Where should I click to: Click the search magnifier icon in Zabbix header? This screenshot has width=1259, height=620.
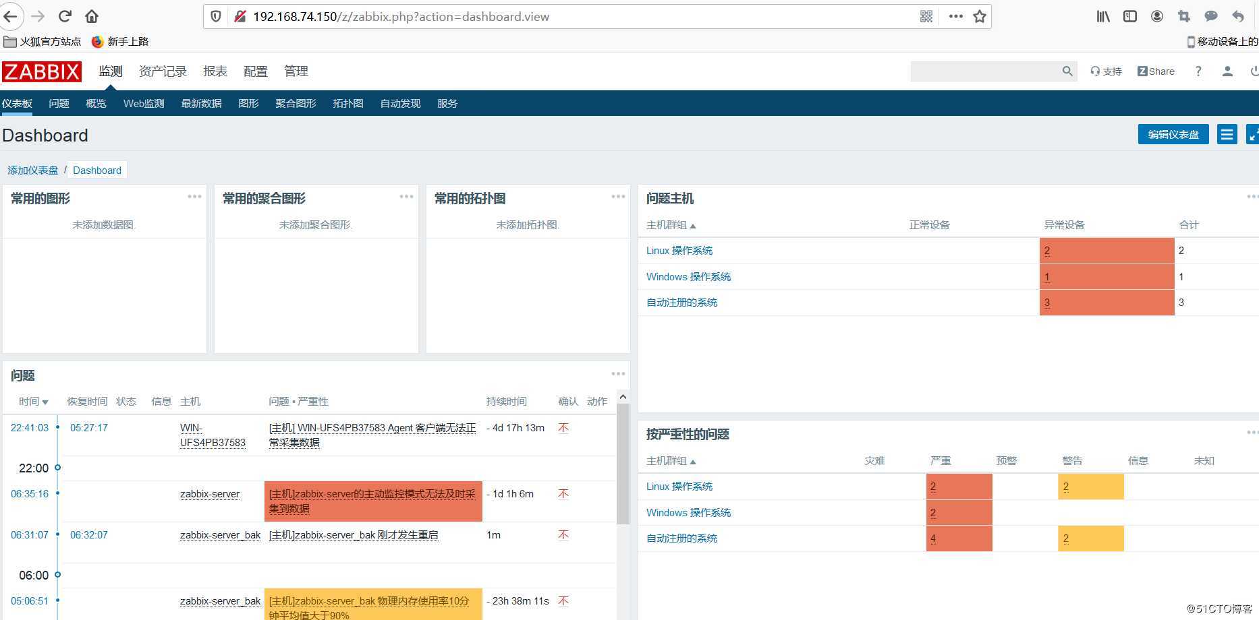(x=1067, y=71)
